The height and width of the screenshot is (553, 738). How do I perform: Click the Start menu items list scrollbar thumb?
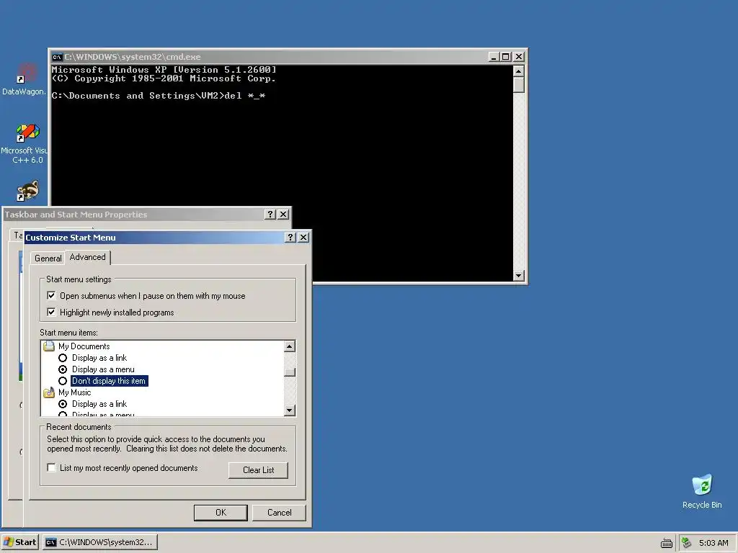pos(290,372)
